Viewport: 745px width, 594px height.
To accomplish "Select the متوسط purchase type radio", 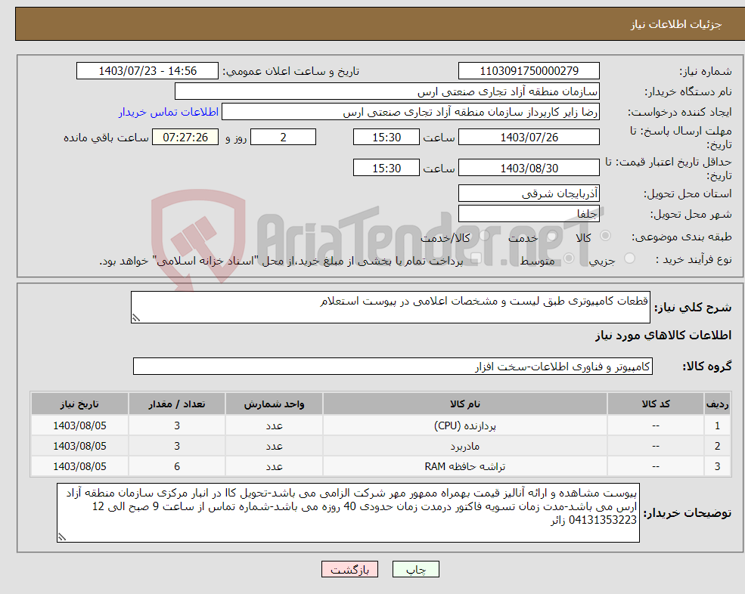I will (x=569, y=258).
